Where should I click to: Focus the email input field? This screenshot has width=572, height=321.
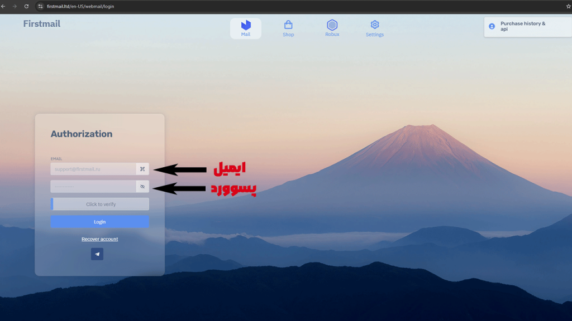point(93,169)
